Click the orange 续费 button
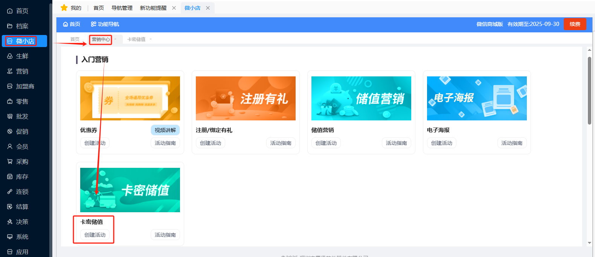 coord(575,24)
